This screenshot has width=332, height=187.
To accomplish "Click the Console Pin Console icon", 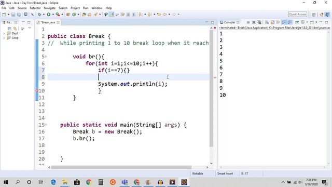I will tap(297, 22).
